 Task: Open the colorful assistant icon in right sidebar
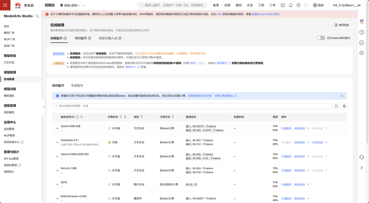tap(362, 22)
